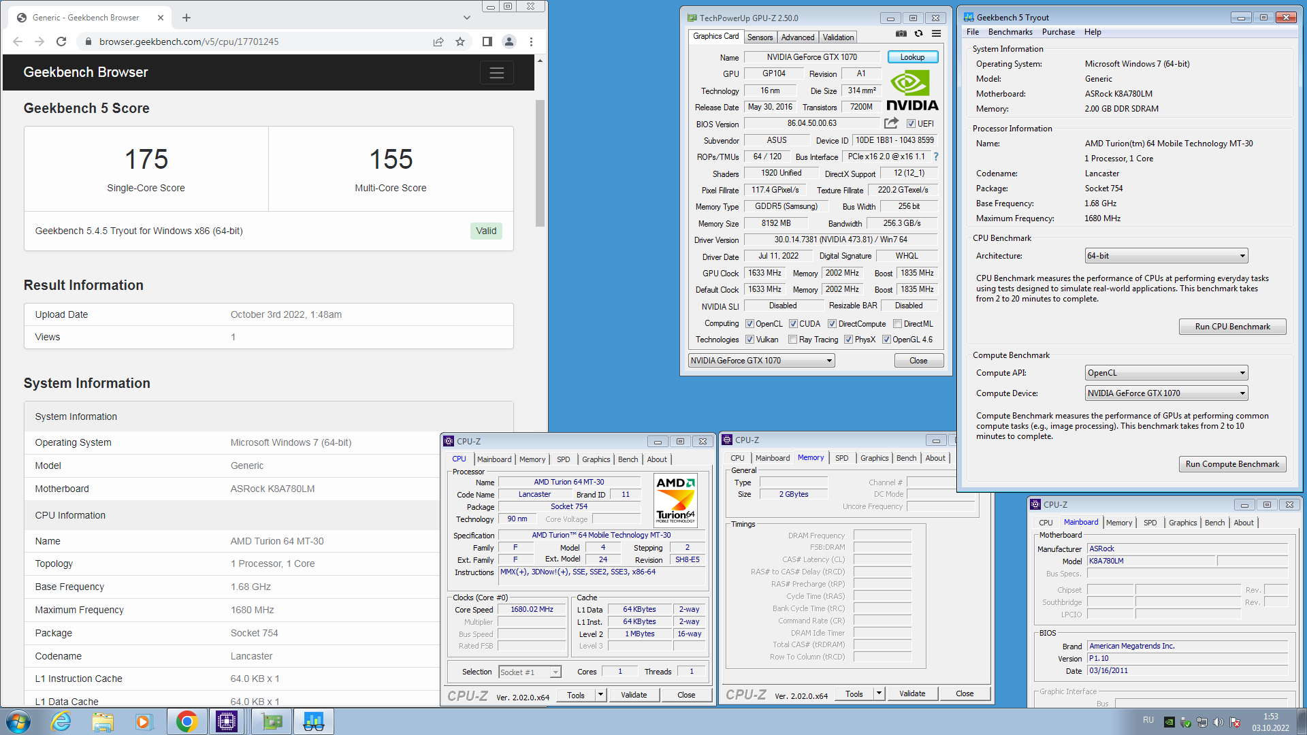1307x735 pixels.
Task: Open Windows Explorer from the taskbar
Action: click(103, 721)
